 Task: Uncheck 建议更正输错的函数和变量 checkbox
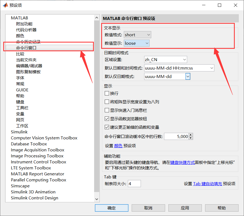coord(107,127)
